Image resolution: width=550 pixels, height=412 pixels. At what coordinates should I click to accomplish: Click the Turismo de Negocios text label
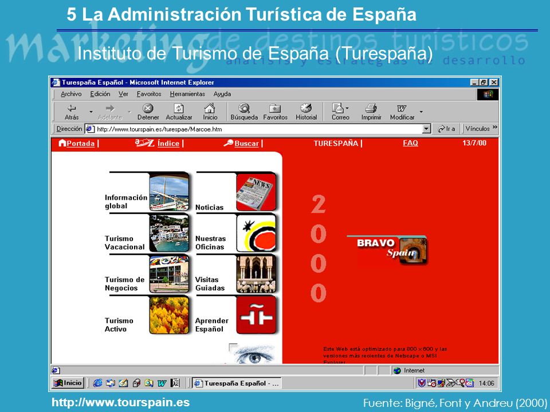[x=124, y=283]
